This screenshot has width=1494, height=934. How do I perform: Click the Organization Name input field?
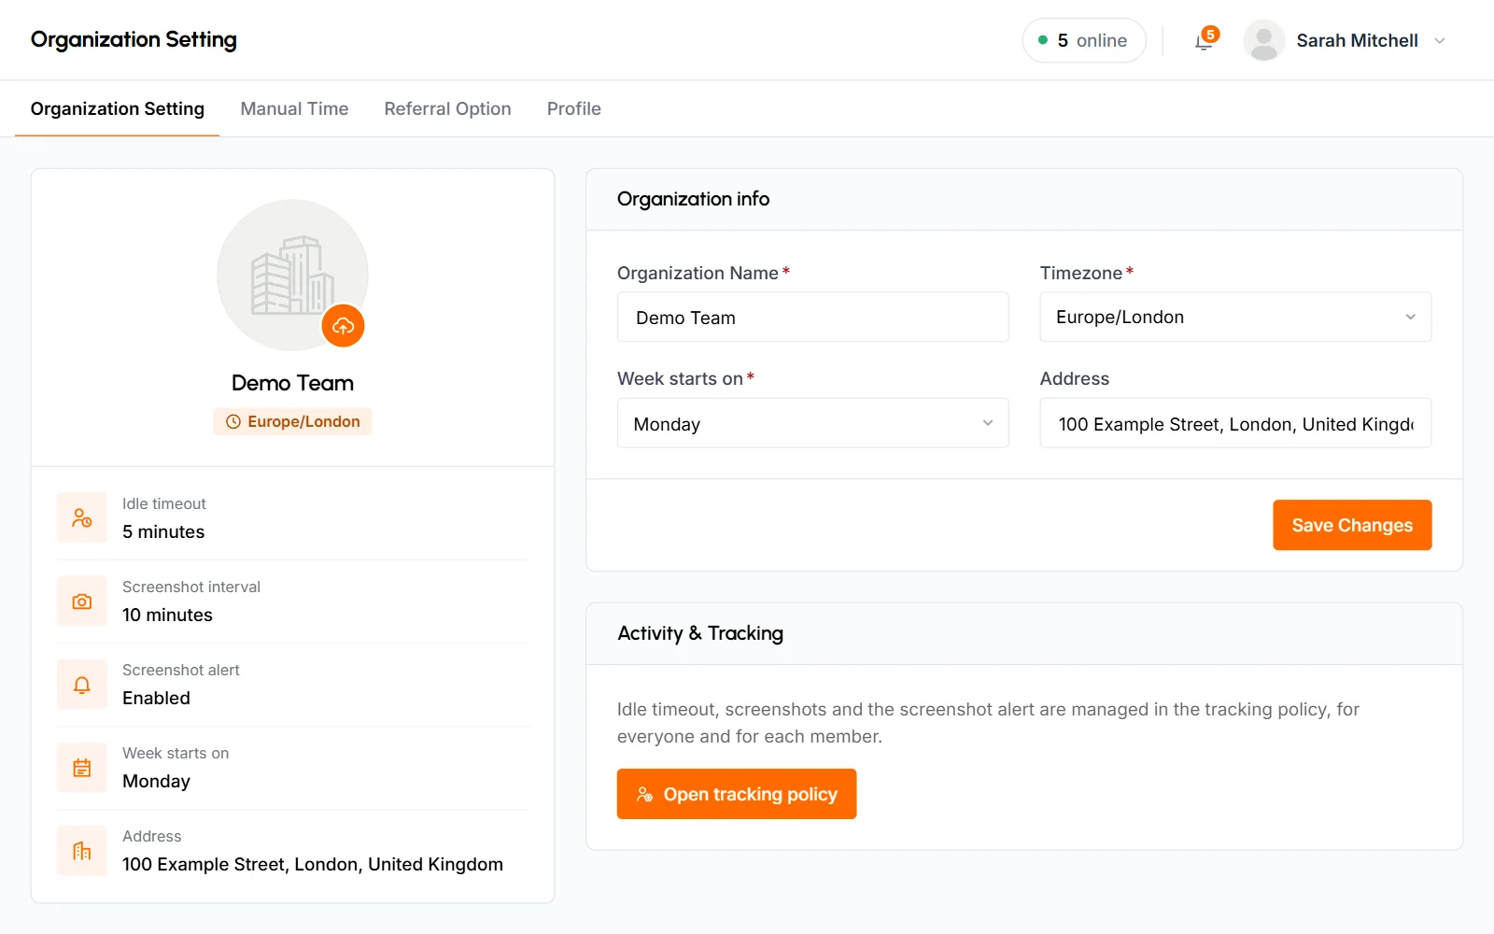pos(812,317)
